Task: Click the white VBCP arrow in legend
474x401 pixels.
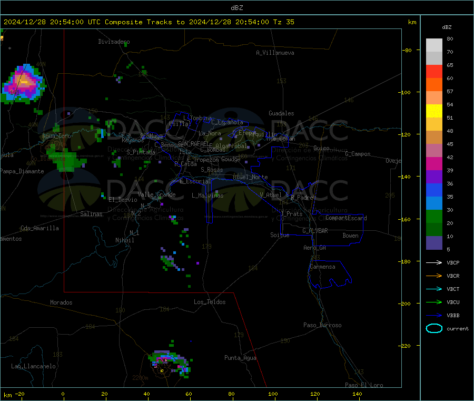Action: tap(434, 262)
